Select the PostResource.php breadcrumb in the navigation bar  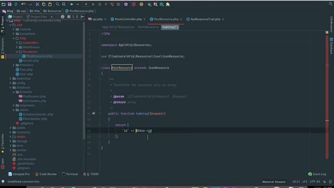(x=79, y=11)
